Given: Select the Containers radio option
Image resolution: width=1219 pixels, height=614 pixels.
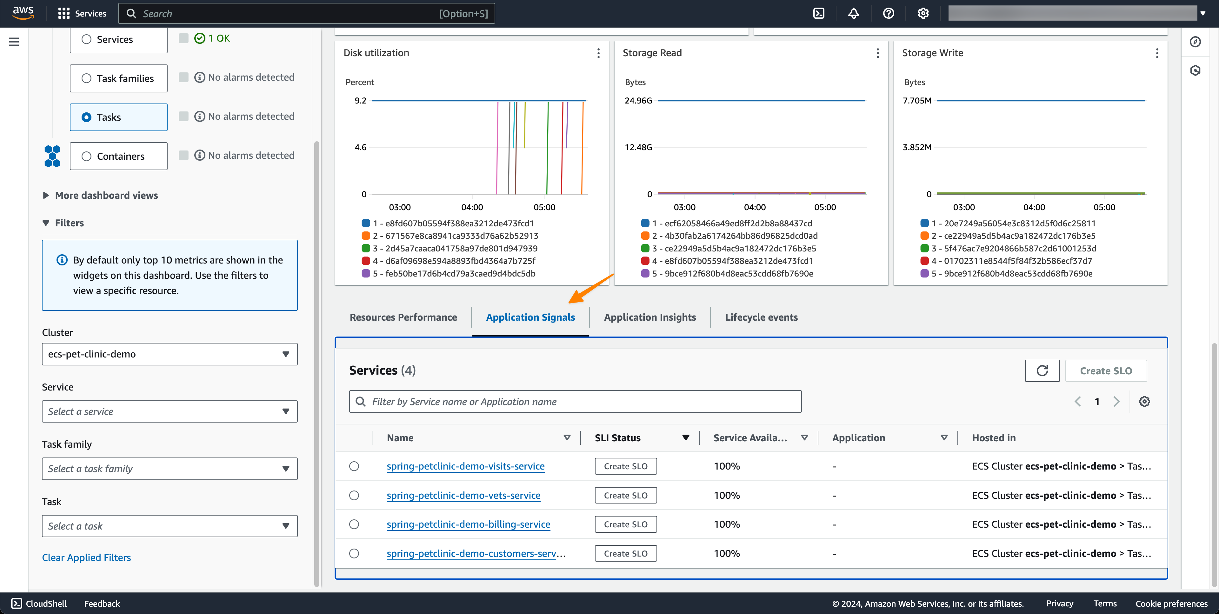Looking at the screenshot, I should (x=86, y=156).
